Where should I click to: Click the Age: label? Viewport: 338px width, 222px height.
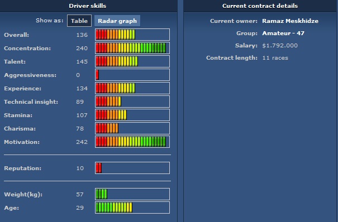11,208
